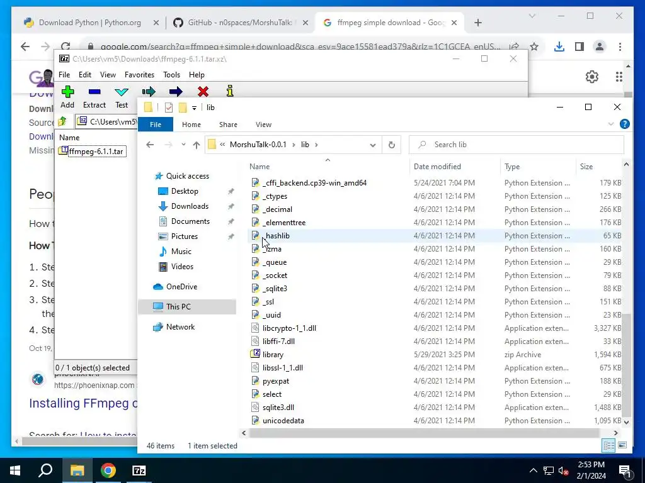This screenshot has width=645, height=483.
Task: Go up one folder in Explorer
Action: [x=197, y=145]
